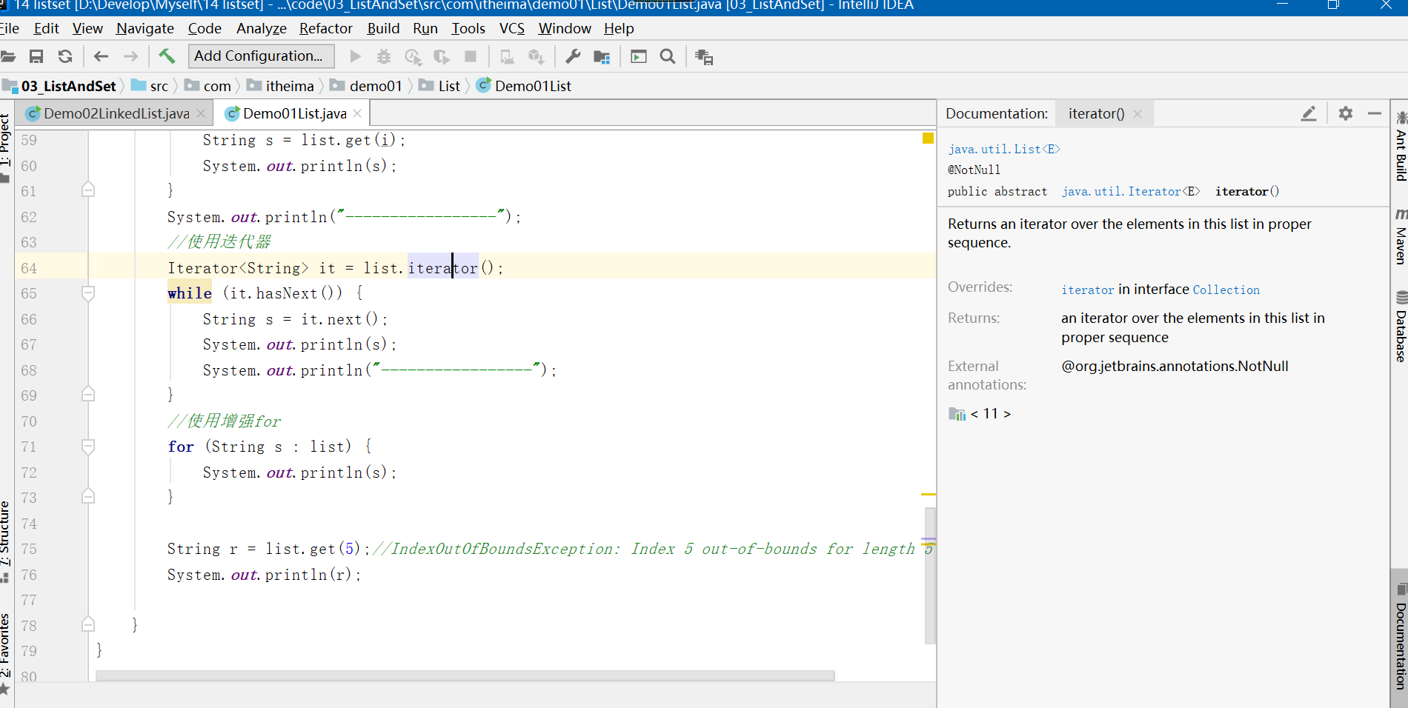
Task: Open the Navigate menu
Action: 145,28
